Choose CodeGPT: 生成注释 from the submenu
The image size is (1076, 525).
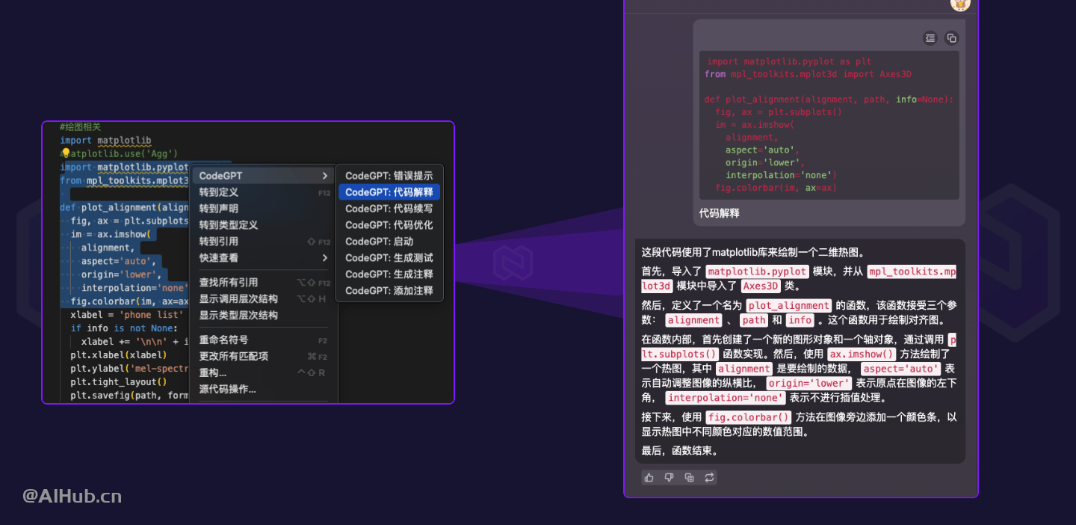pos(389,274)
